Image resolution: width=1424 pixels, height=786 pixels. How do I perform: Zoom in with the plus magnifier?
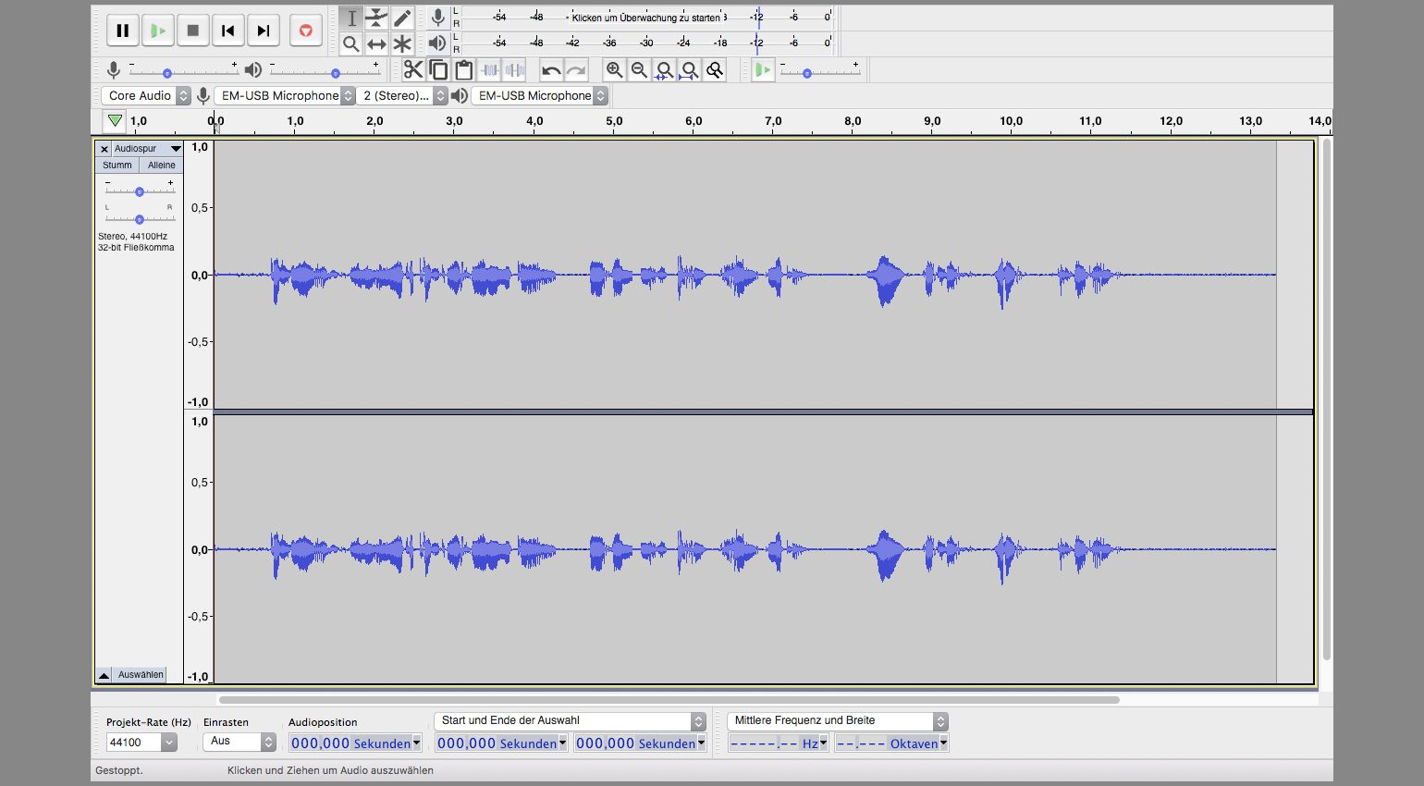coord(614,70)
